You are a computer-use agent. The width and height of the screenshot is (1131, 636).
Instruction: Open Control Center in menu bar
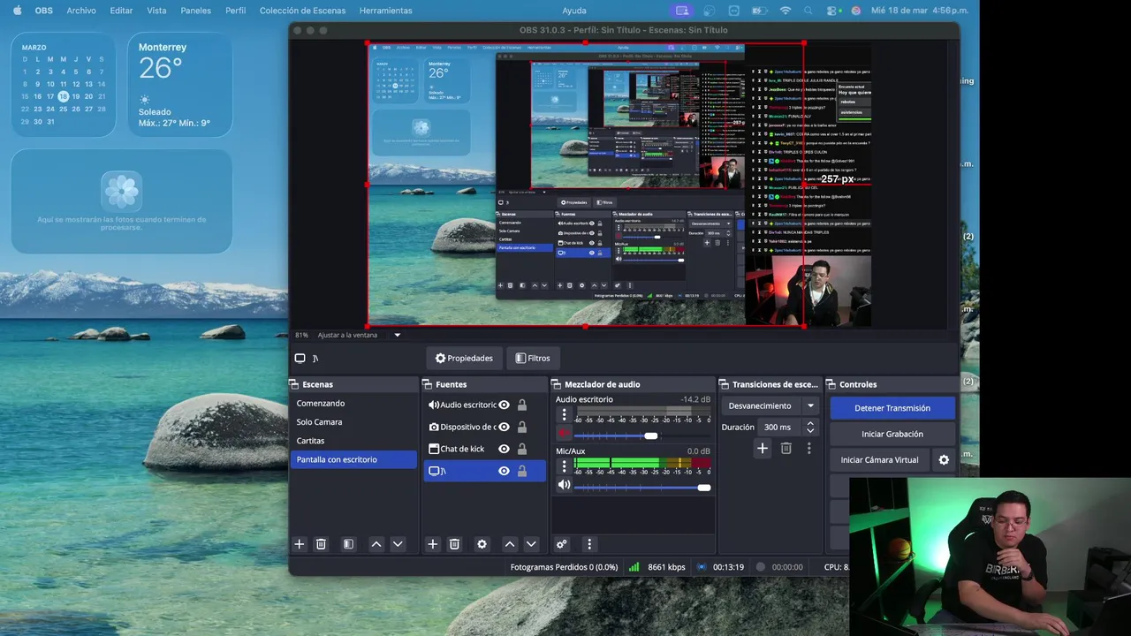click(x=833, y=11)
